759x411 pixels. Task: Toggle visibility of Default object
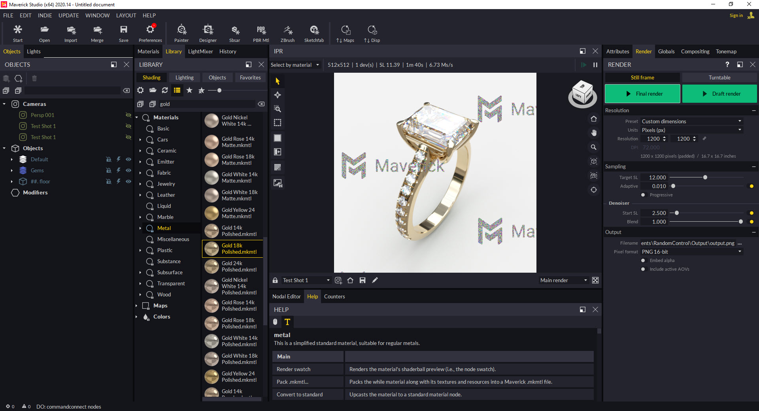[128, 159]
